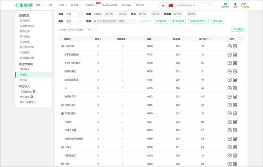Select 实时排名 in the left sidebar
The width and height of the screenshot is (263, 167).
pos(26,69)
